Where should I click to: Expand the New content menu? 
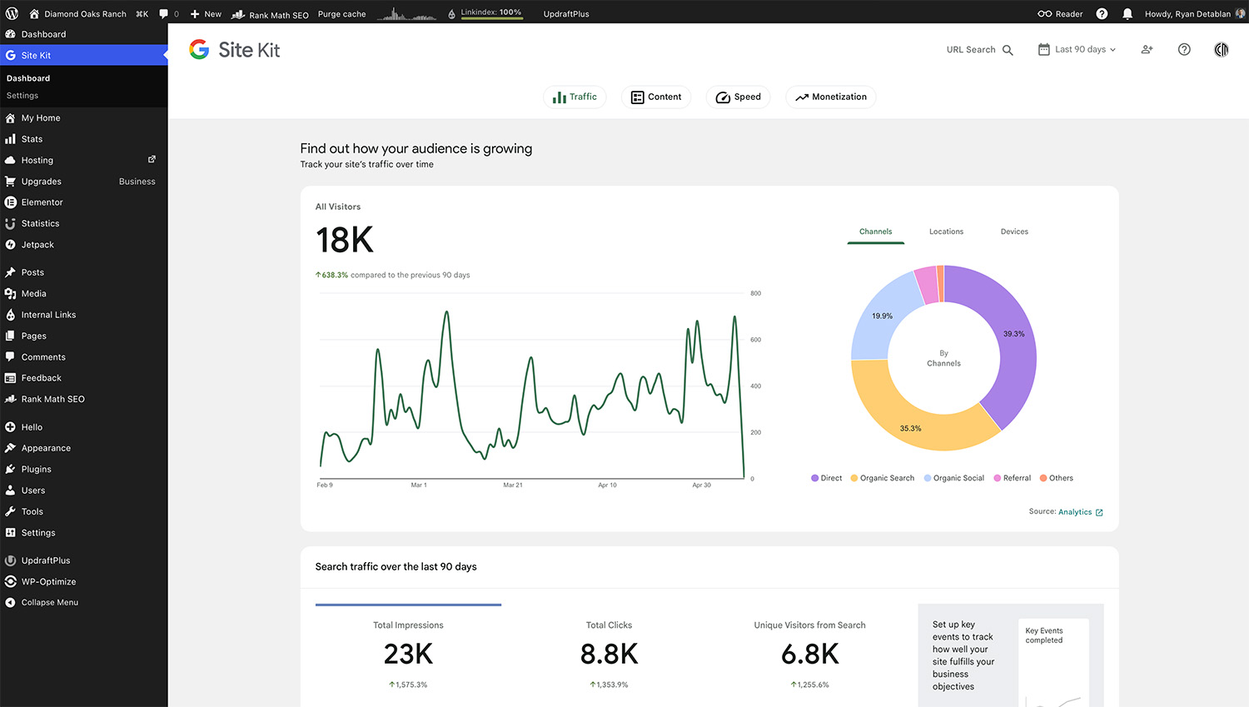[x=206, y=13]
